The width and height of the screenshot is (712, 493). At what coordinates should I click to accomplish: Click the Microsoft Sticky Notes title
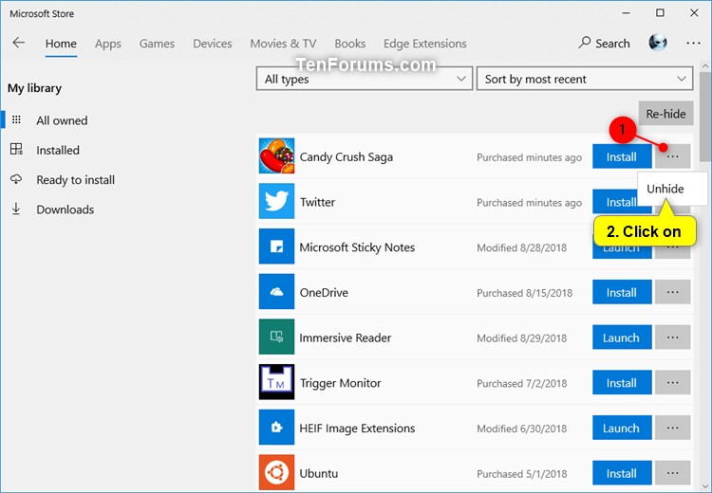click(x=357, y=247)
